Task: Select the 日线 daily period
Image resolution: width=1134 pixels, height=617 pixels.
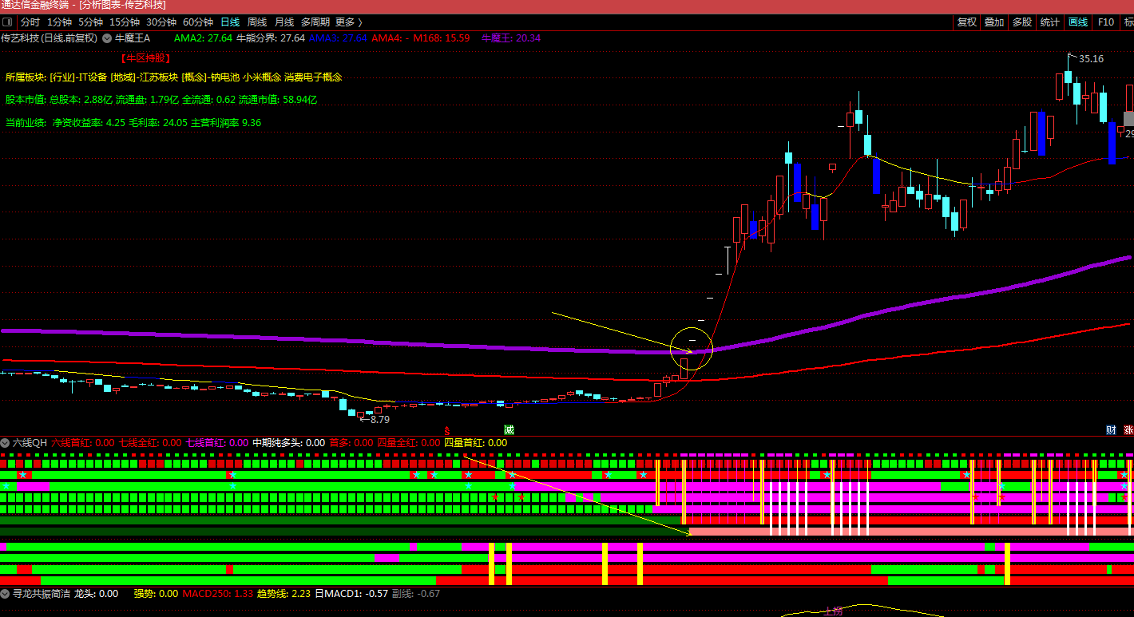Action: pyautogui.click(x=230, y=22)
